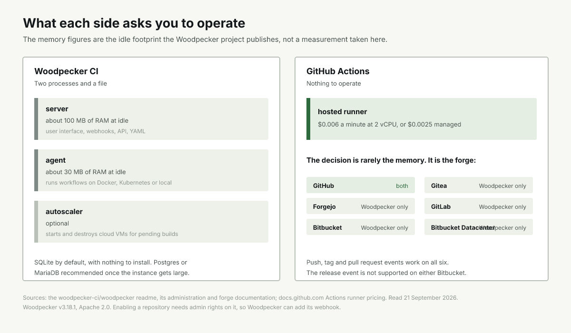Click the 'both' label in GitHub row
The image size is (571, 333).
click(402, 186)
